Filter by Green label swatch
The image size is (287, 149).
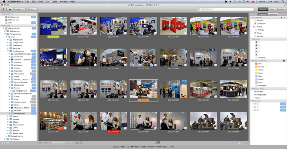[256, 73]
